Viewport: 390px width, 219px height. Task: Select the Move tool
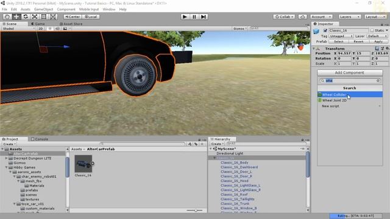[x=16, y=16]
